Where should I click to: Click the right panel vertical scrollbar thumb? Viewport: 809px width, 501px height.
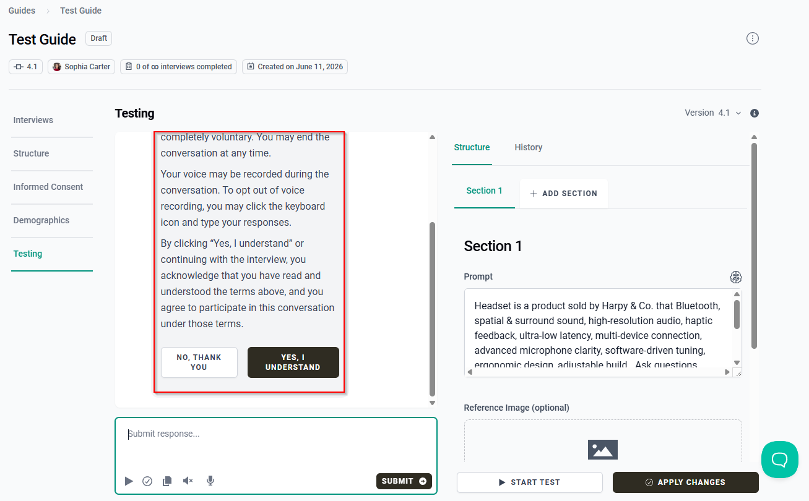click(x=754, y=246)
